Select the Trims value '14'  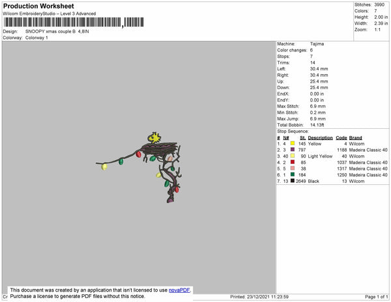click(312, 62)
